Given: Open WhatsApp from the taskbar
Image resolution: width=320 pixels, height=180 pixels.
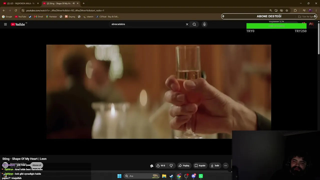Looking at the screenshot, I should pyautogui.click(x=201, y=176).
